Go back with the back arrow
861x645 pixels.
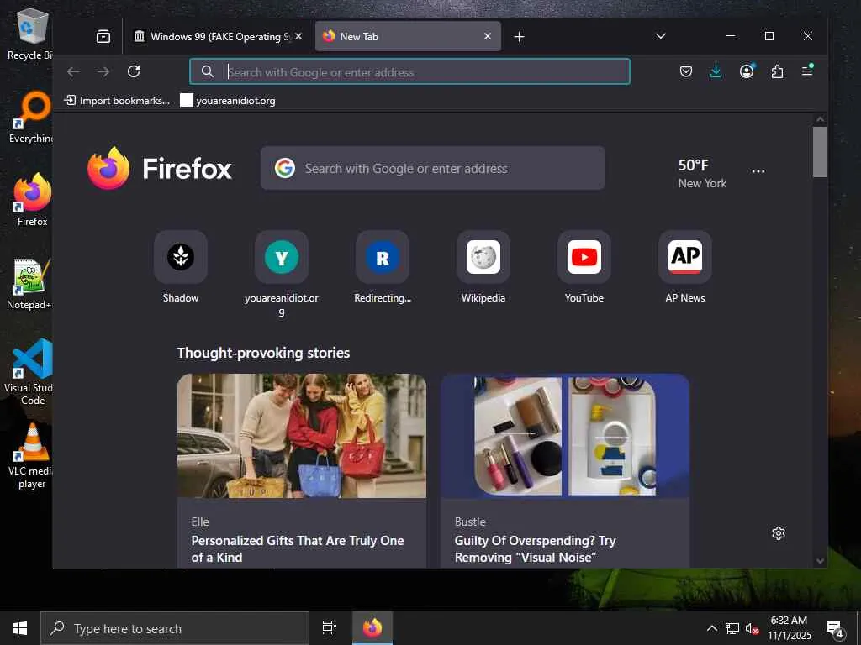click(x=73, y=72)
